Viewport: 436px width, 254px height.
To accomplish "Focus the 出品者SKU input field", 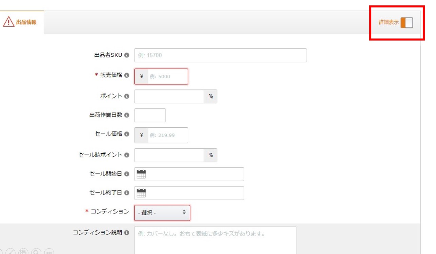I will coord(221,55).
